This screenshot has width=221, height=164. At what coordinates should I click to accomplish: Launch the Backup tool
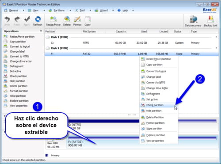[210, 21]
